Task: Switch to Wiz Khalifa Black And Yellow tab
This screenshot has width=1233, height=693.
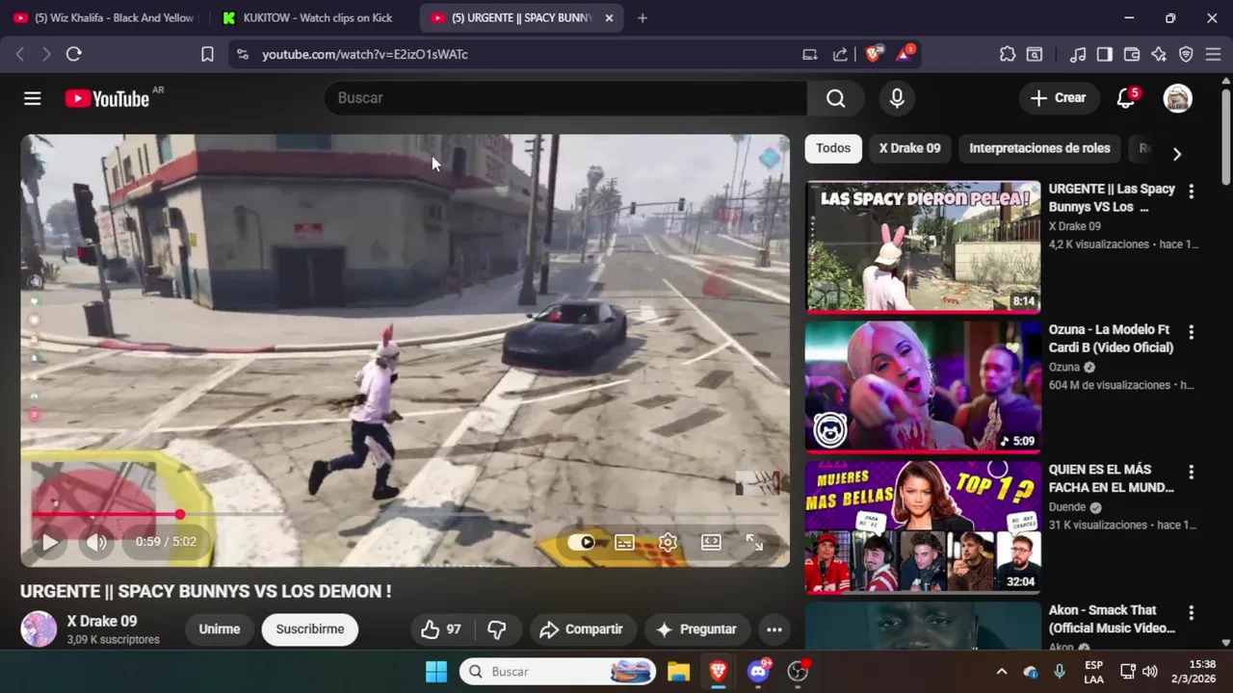Action: point(104,17)
